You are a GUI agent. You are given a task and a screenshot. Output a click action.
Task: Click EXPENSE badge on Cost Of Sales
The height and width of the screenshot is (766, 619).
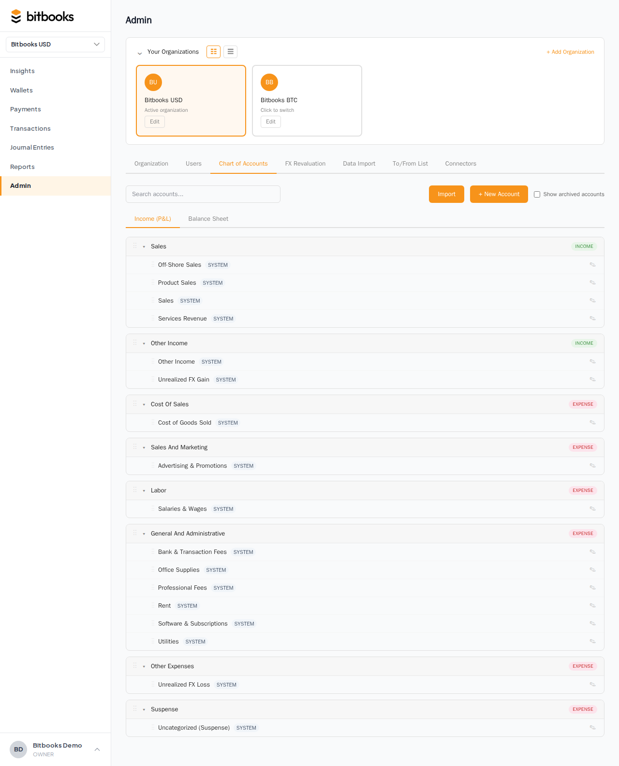(583, 404)
